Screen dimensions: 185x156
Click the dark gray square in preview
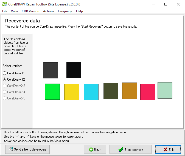[51, 70]
